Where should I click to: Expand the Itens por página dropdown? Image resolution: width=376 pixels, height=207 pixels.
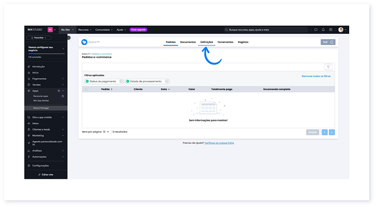(x=107, y=132)
